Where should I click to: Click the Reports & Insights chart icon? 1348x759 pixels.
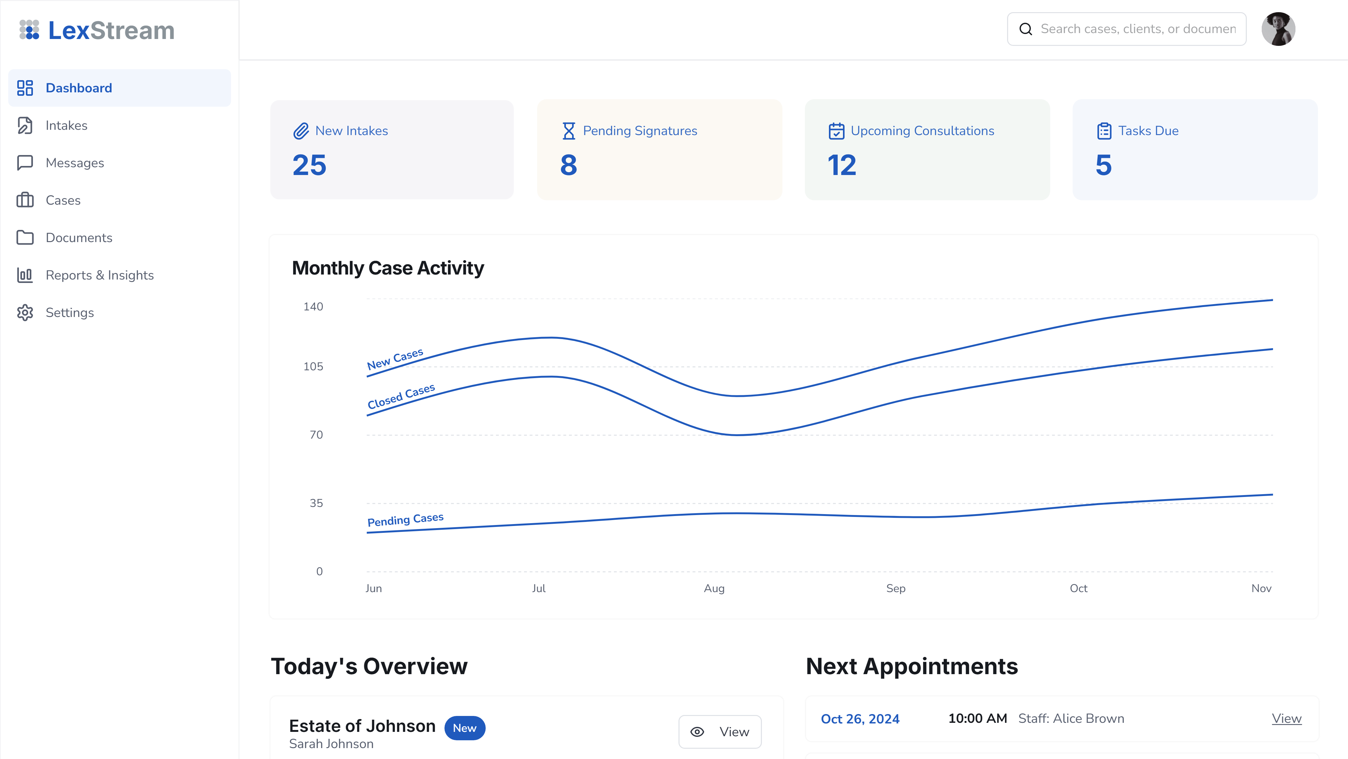click(25, 275)
